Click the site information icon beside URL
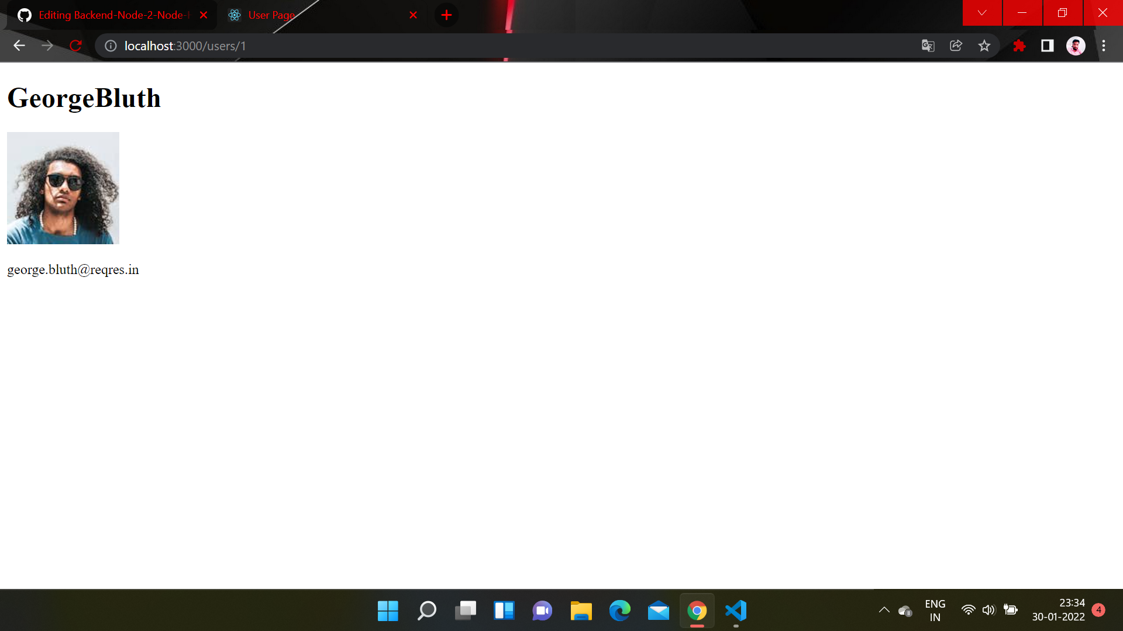Image resolution: width=1123 pixels, height=631 pixels. pos(111,46)
